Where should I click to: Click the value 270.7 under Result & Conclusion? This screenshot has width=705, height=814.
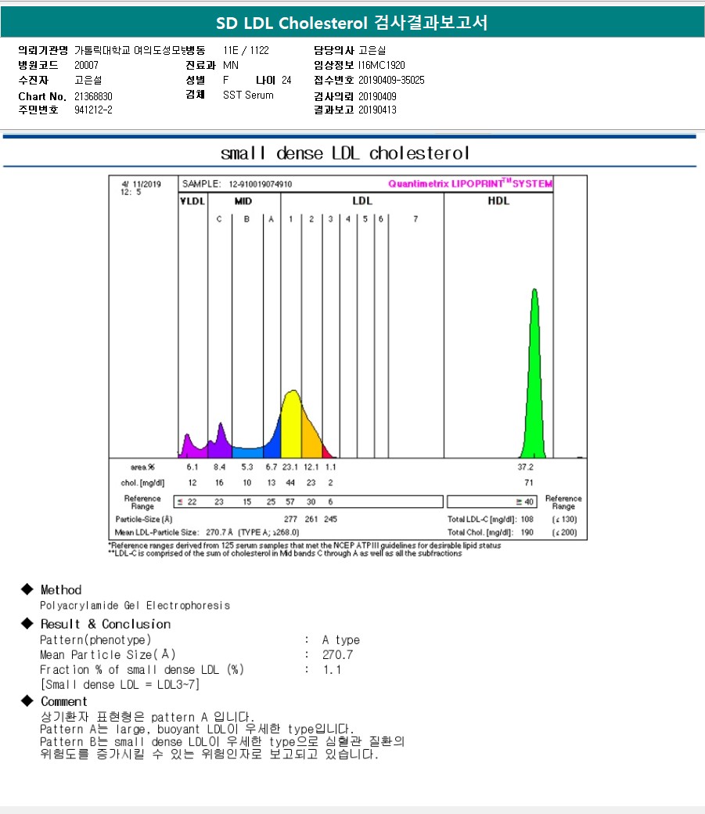coord(337,655)
